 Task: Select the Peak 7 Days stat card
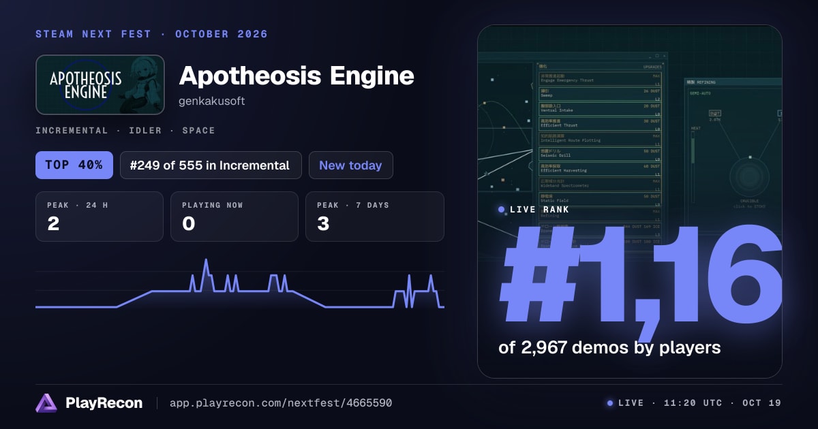point(375,217)
